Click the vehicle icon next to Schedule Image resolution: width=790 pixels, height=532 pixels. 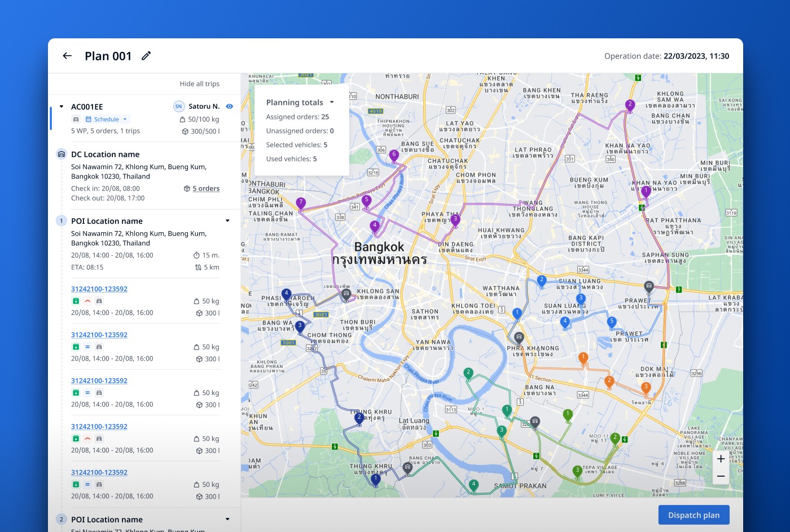coord(76,119)
